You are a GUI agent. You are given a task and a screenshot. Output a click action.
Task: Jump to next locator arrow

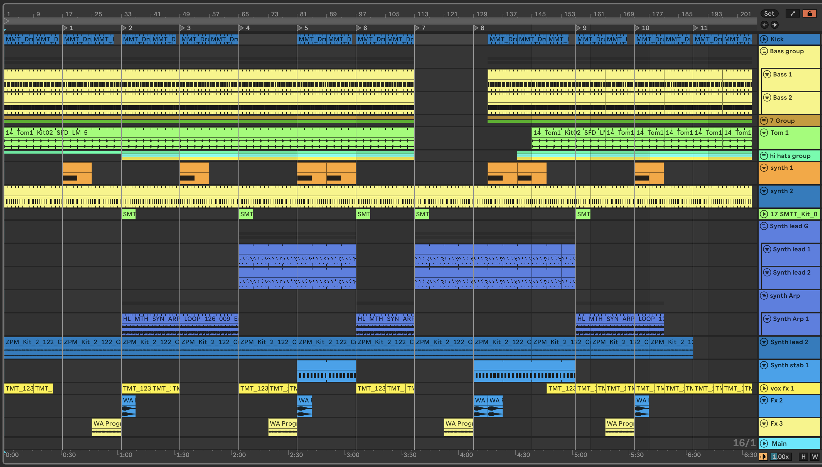[x=775, y=25]
